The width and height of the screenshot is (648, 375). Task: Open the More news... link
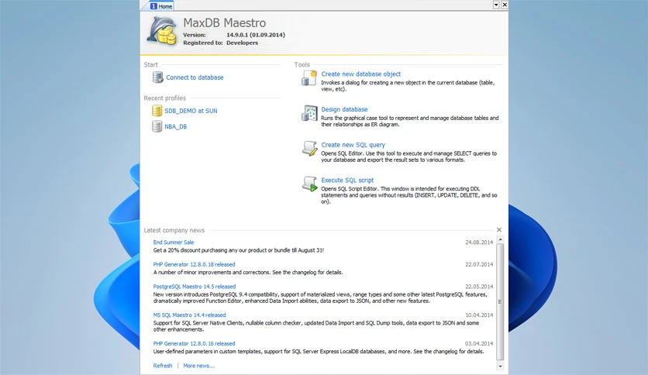[x=198, y=366]
